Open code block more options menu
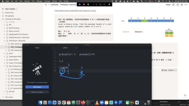 pos(176,70)
